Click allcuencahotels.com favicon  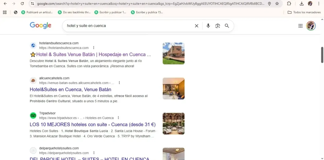pyautogui.click(x=33, y=81)
